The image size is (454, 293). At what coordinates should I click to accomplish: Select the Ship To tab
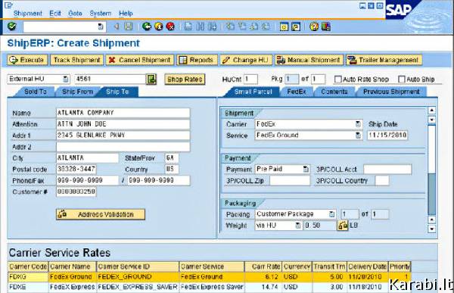pos(117,92)
